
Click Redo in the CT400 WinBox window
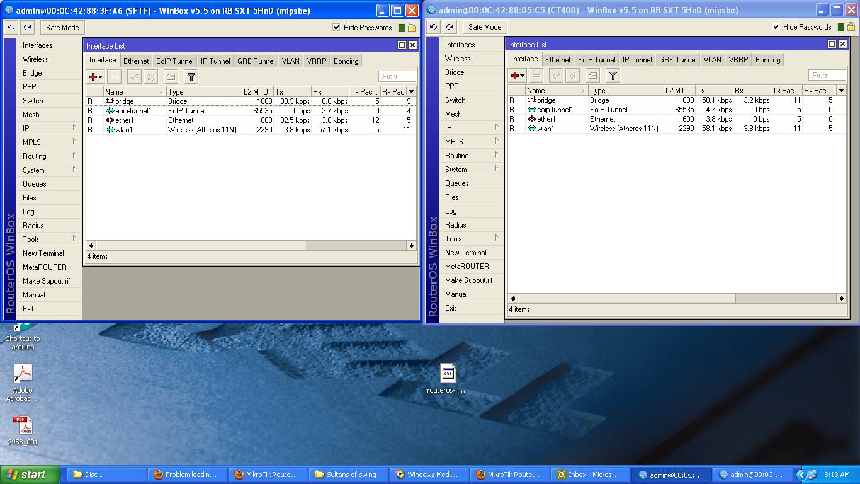450,27
